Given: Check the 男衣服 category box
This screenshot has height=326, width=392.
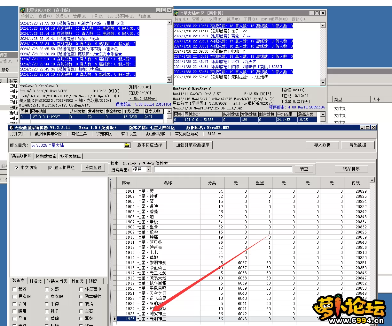Looking at the screenshot, I should pos(14,297).
